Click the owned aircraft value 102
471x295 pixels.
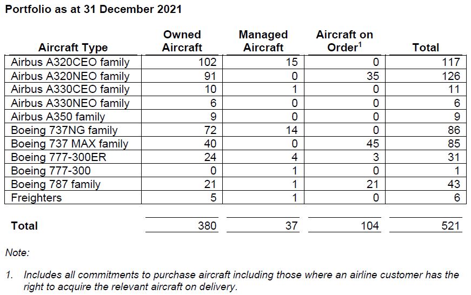point(207,62)
